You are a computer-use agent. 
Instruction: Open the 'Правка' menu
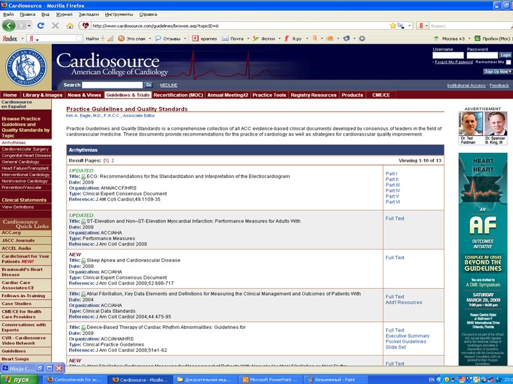pos(28,14)
